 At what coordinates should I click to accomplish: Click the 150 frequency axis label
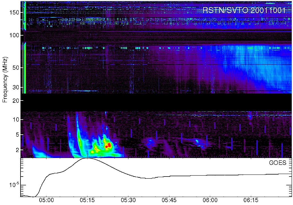point(14,13)
